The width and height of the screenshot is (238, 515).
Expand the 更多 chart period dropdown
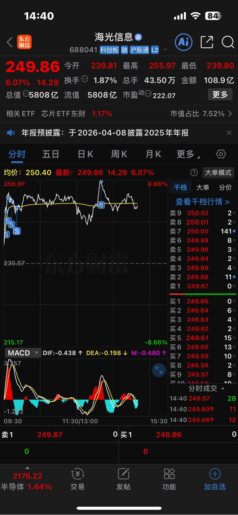click(188, 154)
